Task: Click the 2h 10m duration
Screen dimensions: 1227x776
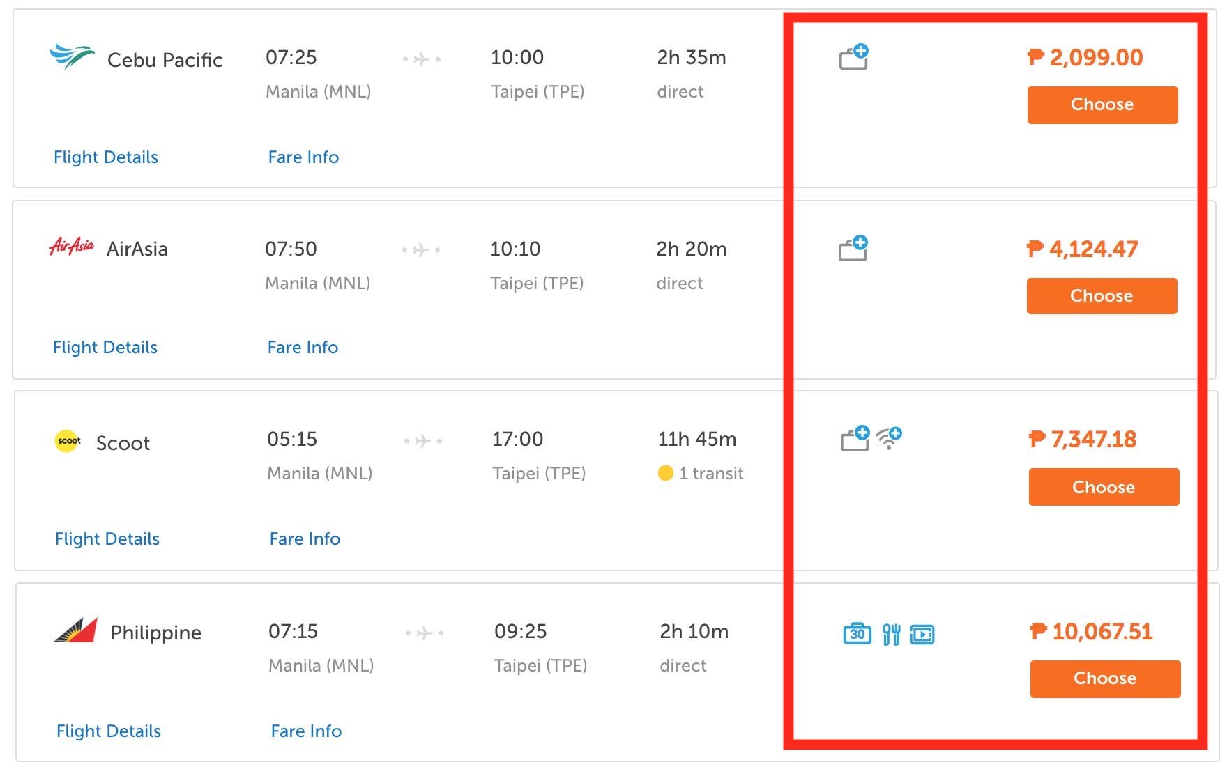Action: [x=694, y=632]
